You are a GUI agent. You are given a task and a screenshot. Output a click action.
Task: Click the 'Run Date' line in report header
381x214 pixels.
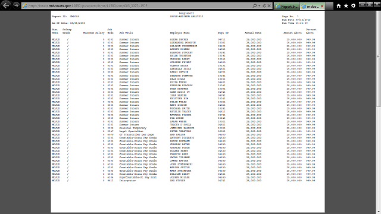(296, 20)
